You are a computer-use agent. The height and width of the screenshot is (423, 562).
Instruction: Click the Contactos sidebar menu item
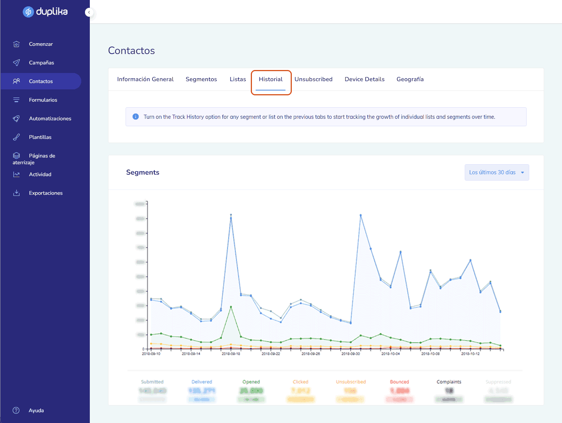tap(41, 81)
